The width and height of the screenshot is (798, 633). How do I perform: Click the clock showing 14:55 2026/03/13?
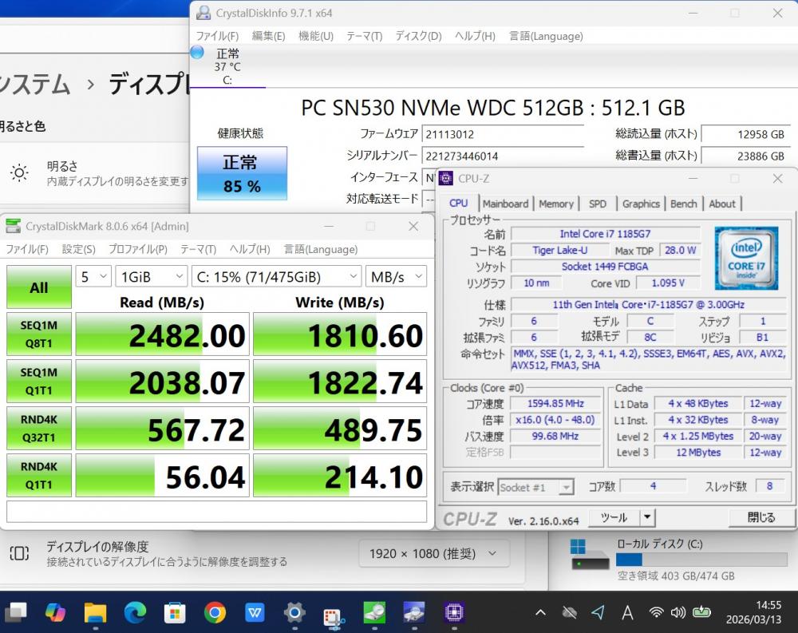[x=753, y=612]
